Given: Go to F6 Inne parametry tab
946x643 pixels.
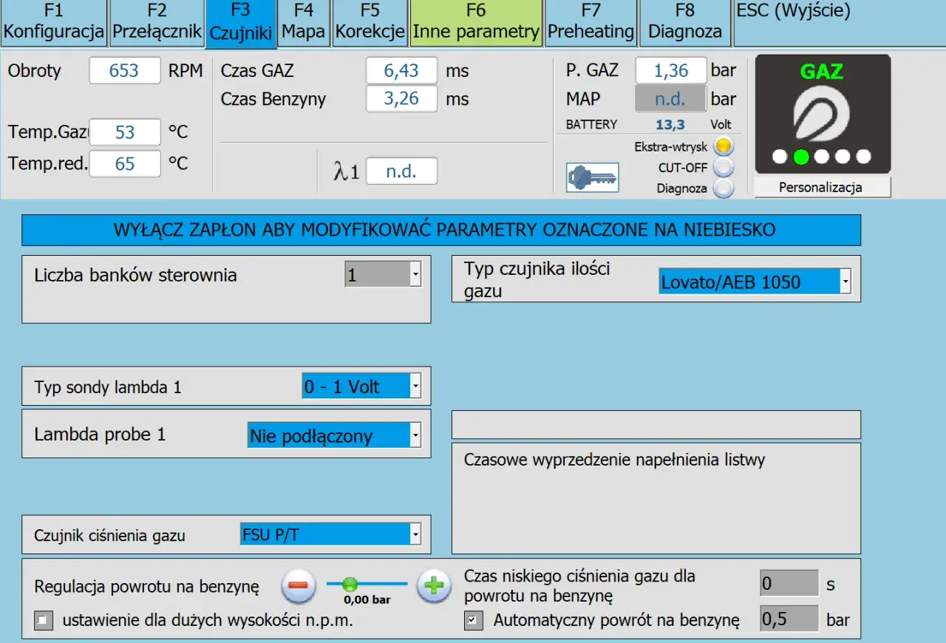Looking at the screenshot, I should click(x=477, y=21).
